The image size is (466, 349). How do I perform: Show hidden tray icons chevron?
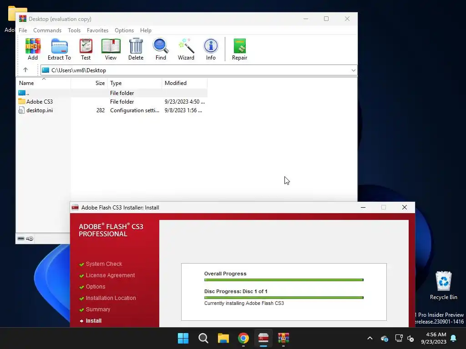click(370, 338)
